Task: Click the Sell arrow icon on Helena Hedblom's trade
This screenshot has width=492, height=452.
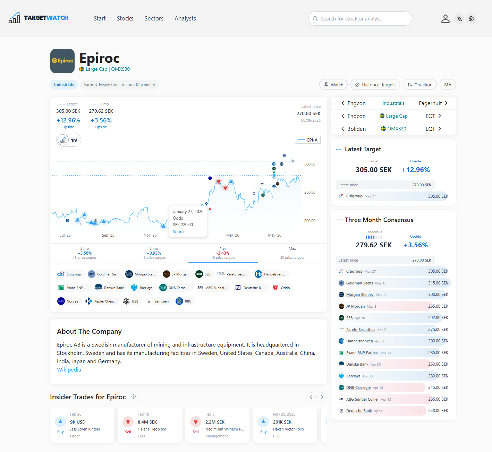Action: (128, 421)
